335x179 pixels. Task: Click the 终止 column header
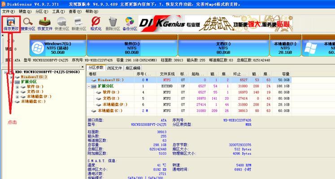[240, 74]
